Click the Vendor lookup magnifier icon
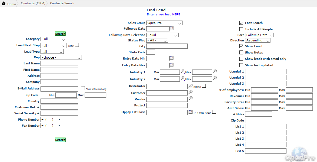The image size is (317, 162). coord(190,99)
